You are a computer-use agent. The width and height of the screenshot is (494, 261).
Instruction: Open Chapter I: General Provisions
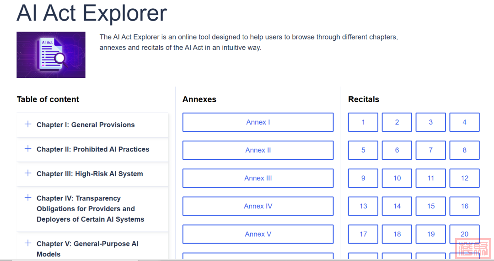coord(86,125)
